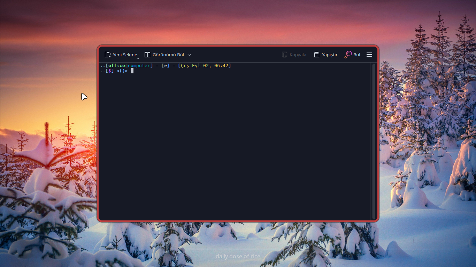Open the hamburger menu in Konsole
476x267 pixels.
click(x=369, y=55)
